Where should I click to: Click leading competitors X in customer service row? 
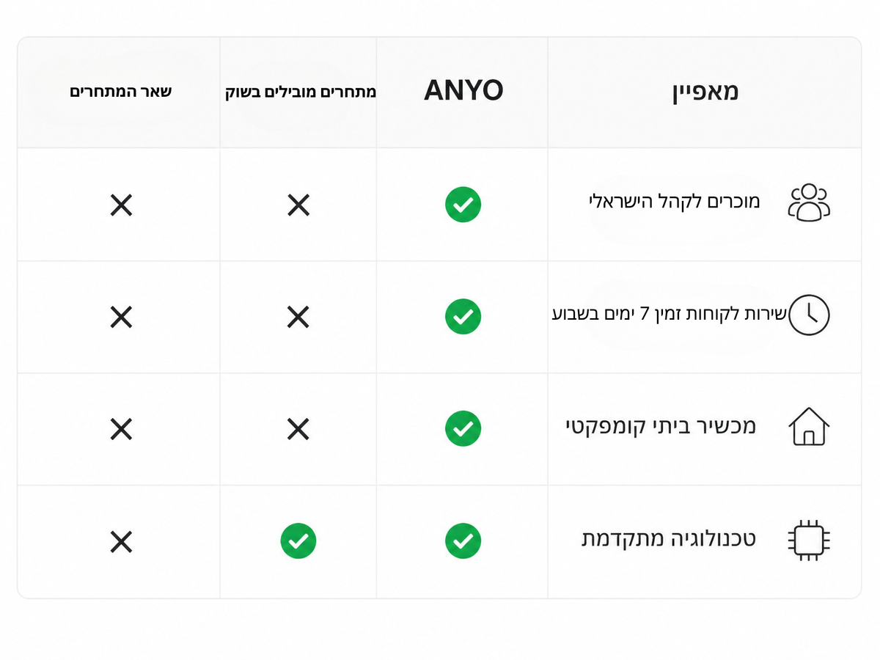click(298, 317)
